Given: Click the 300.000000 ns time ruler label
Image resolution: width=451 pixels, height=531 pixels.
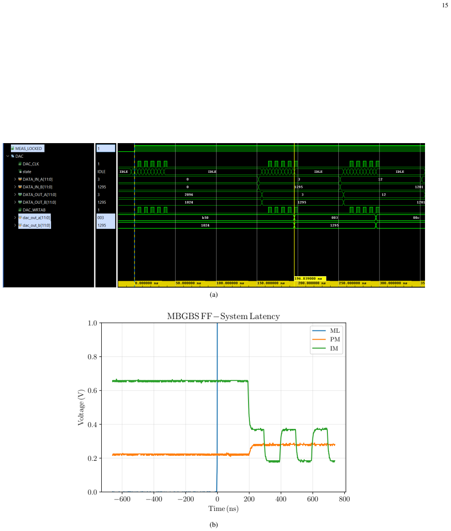Looking at the screenshot, I should tap(394, 283).
